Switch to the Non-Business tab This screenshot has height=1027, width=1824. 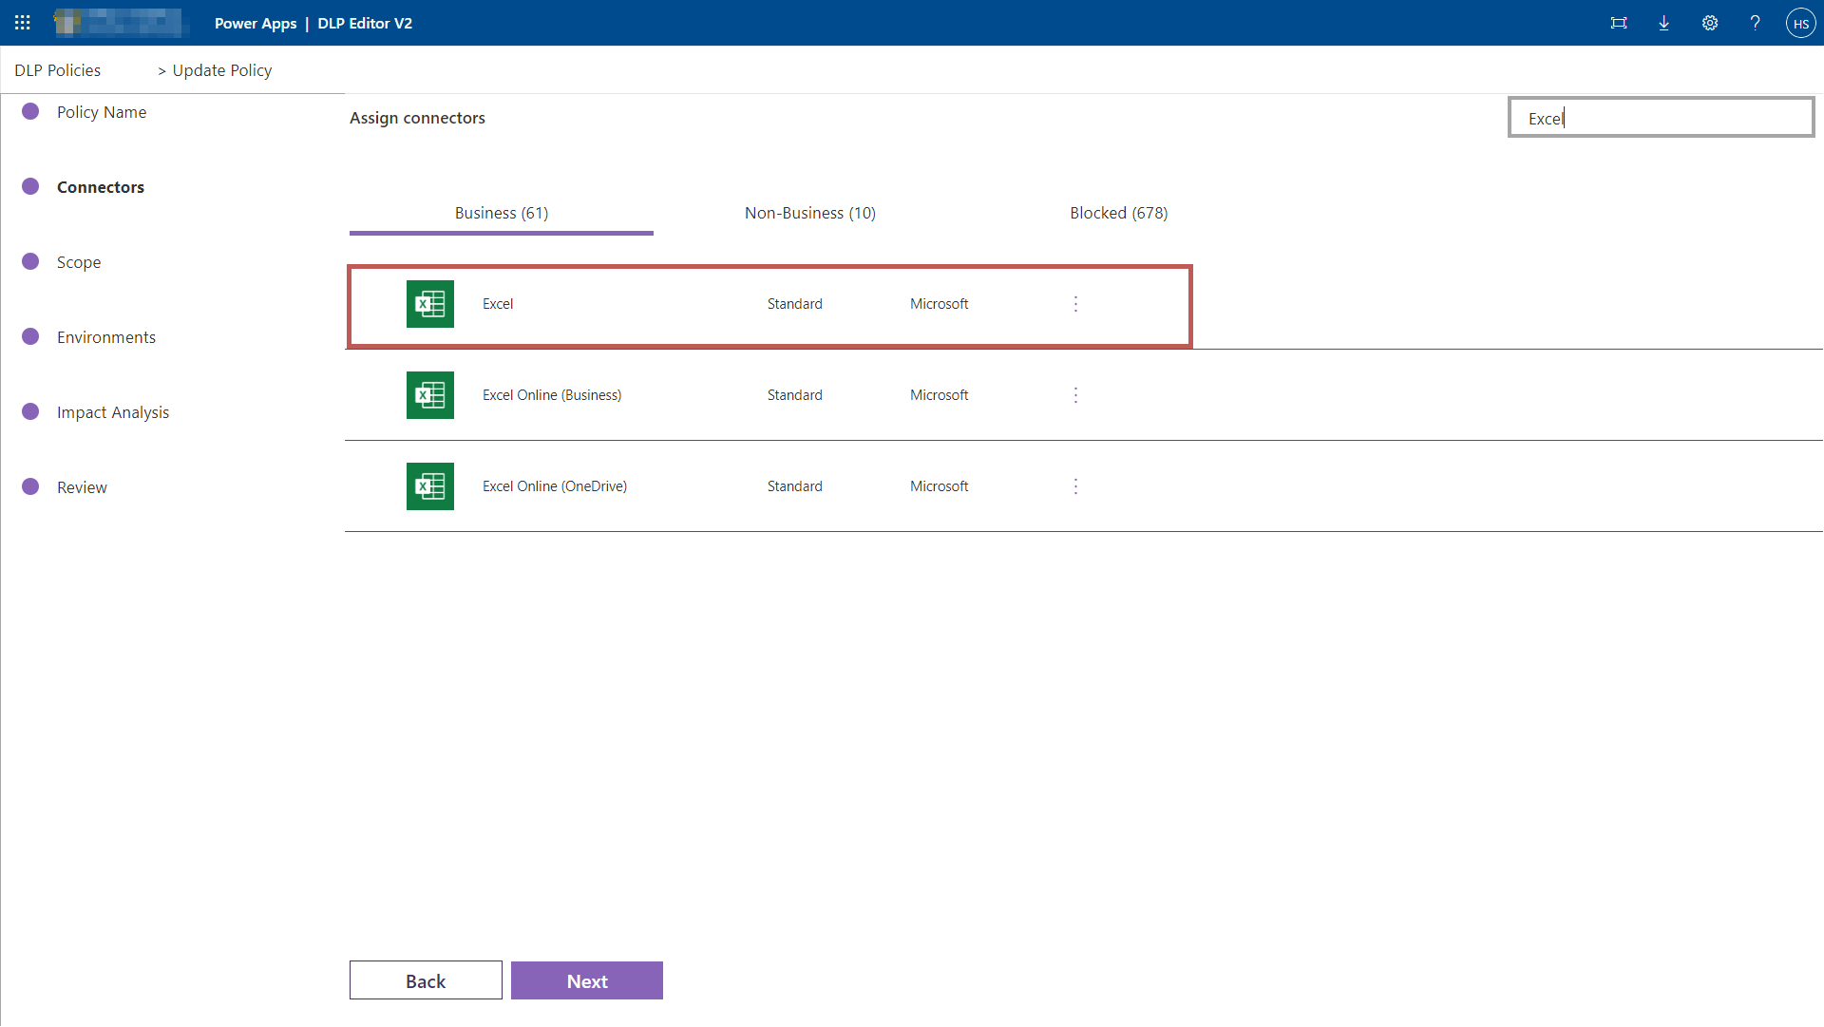809,213
